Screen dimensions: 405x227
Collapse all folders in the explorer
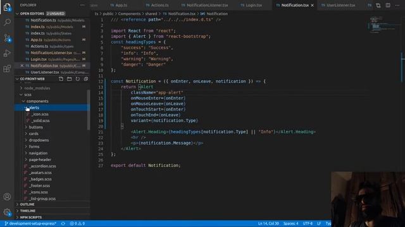click(86, 79)
